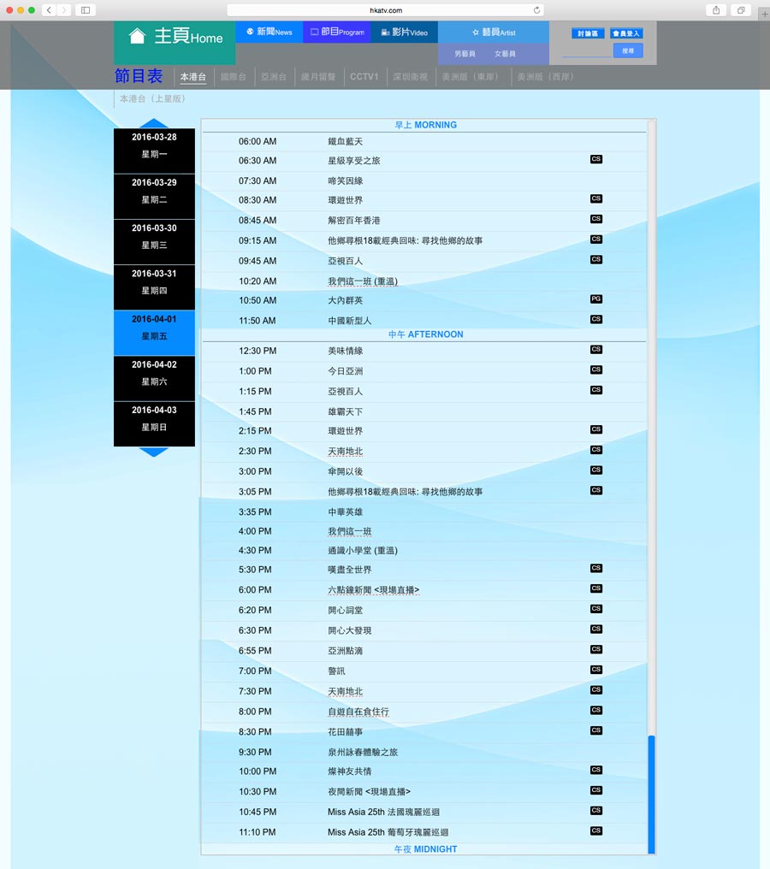Click CS icon on 六點鐘新聞 row
The width and height of the screenshot is (770, 869).
click(x=596, y=588)
